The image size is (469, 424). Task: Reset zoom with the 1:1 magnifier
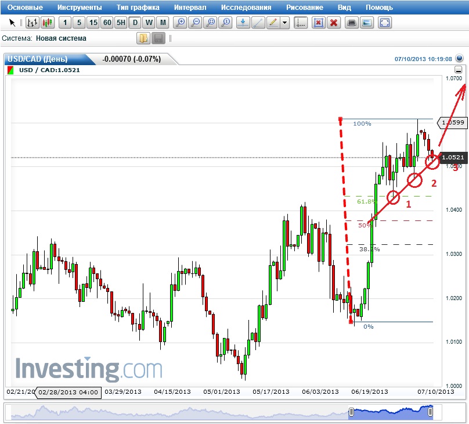pyautogui.click(x=226, y=23)
